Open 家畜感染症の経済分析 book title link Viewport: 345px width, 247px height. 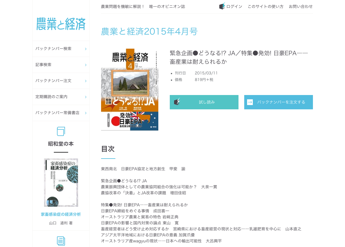61,214
